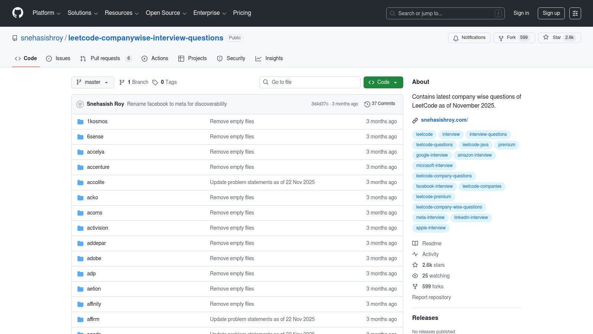
Task: Open the Readme book icon
Action: [x=415, y=243]
